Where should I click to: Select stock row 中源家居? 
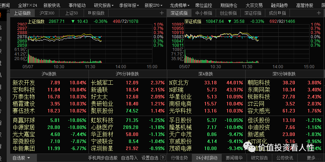(49, 127)
